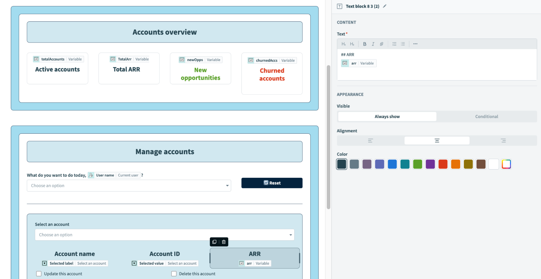
Task: Apply Heading 1 formatting in text toolbar
Action: [x=343, y=44]
